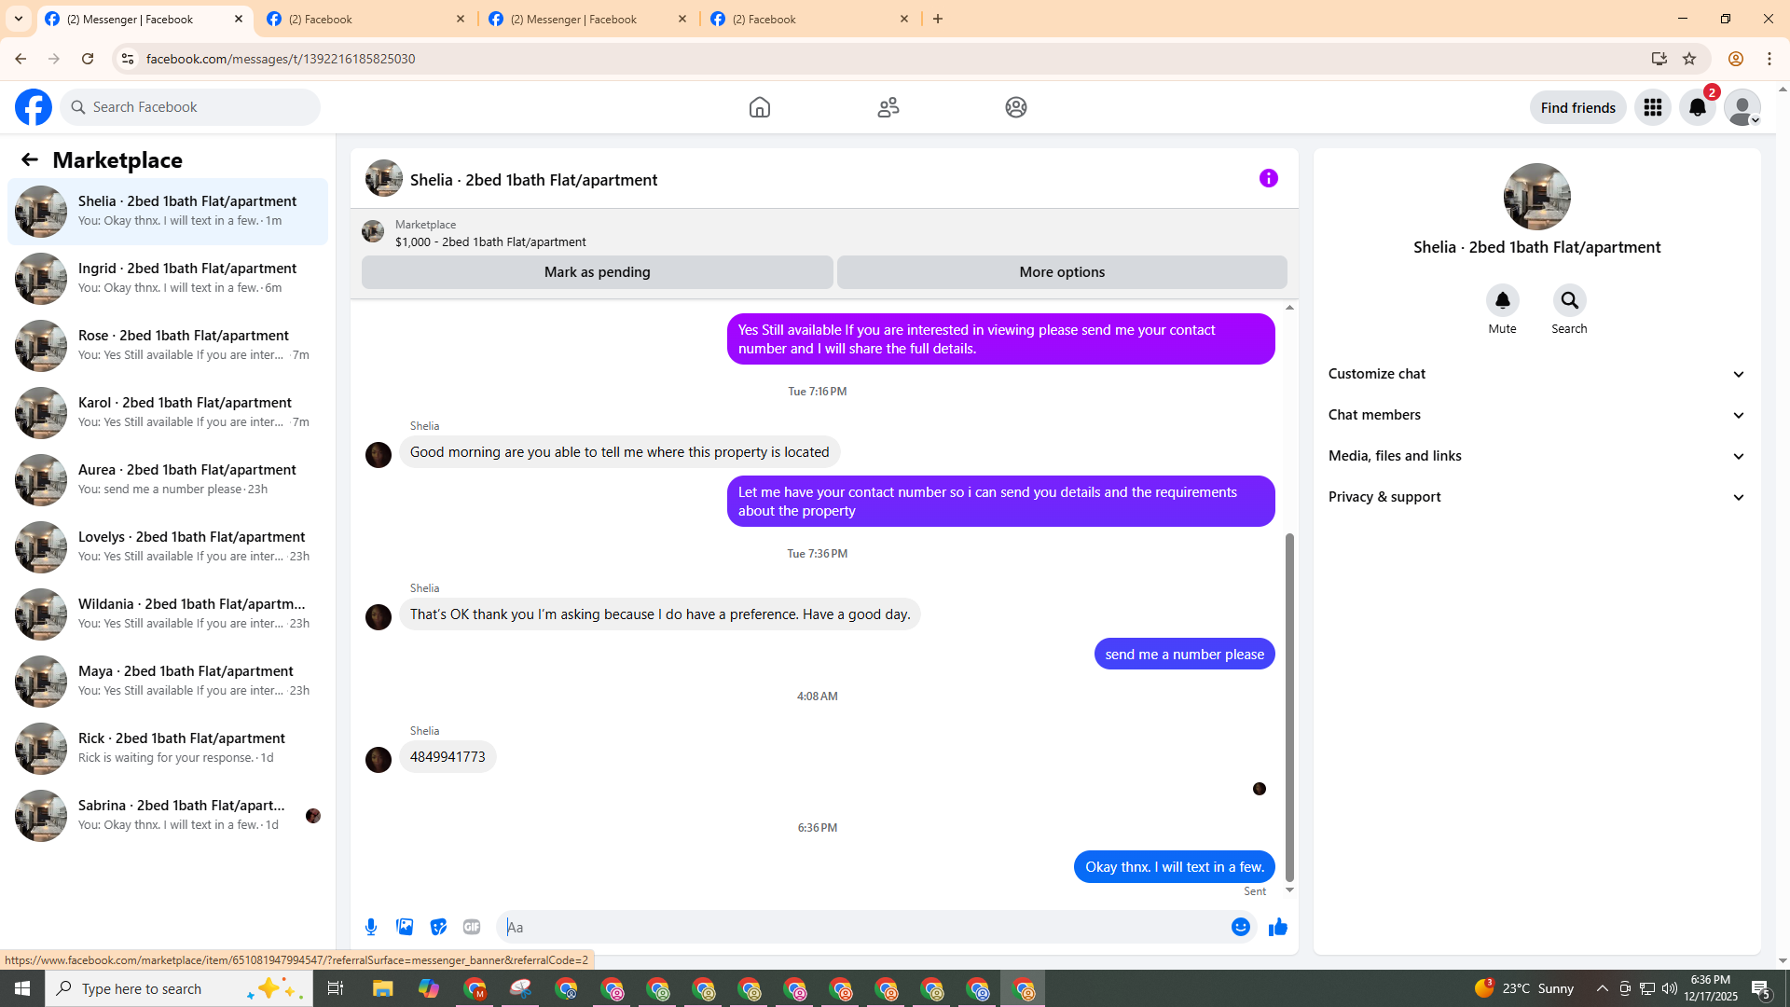
Task: Open the GIF picker
Action: 472,927
